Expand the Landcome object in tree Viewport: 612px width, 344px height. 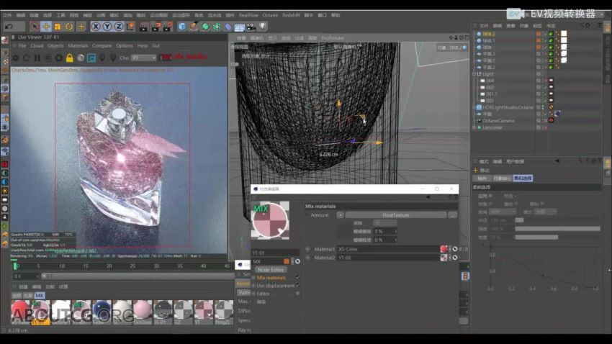474,127
